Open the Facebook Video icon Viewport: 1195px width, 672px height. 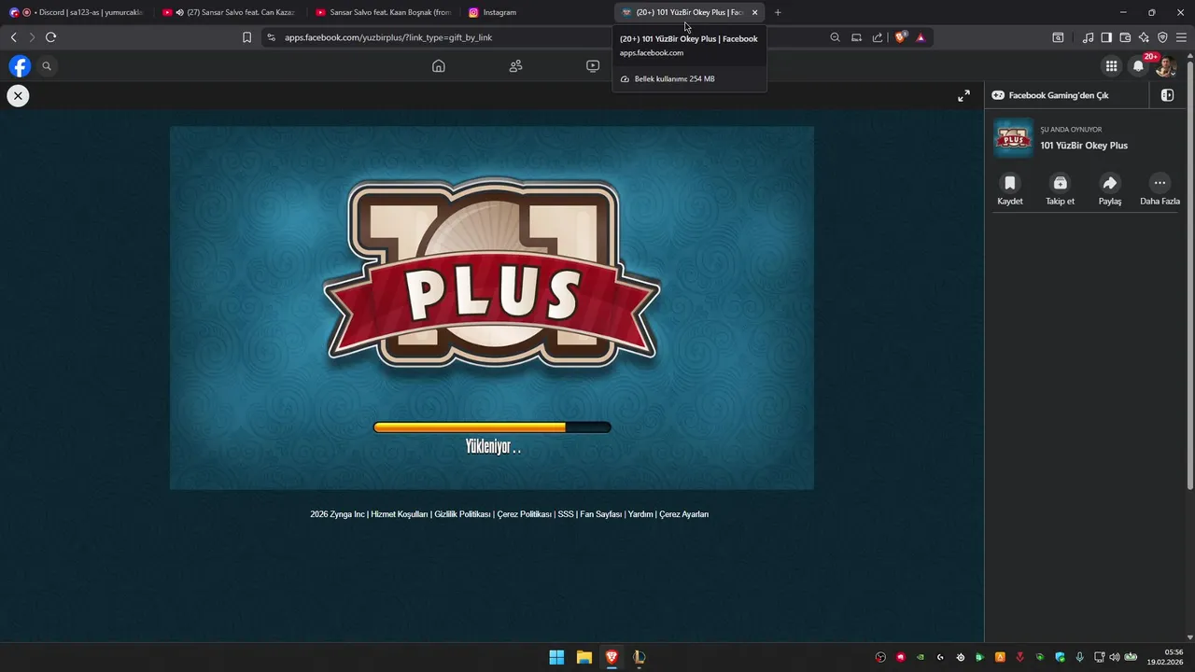pyautogui.click(x=593, y=66)
